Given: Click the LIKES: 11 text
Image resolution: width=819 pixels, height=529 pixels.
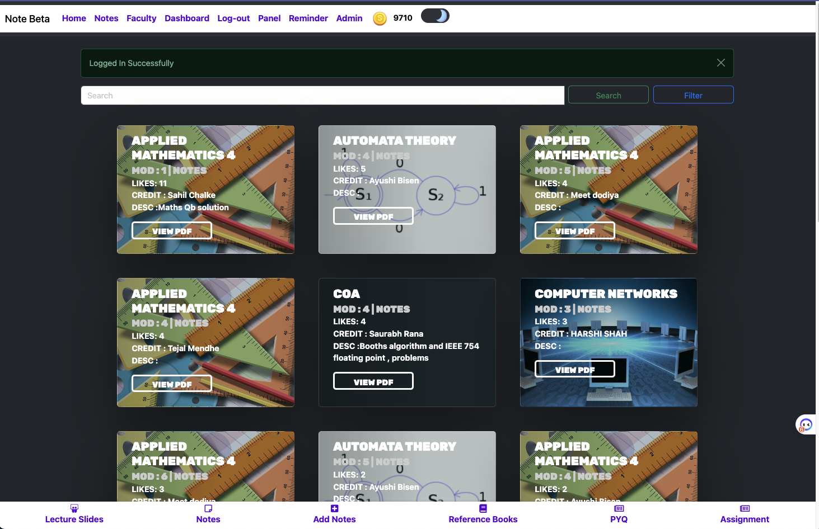Looking at the screenshot, I should point(149,183).
